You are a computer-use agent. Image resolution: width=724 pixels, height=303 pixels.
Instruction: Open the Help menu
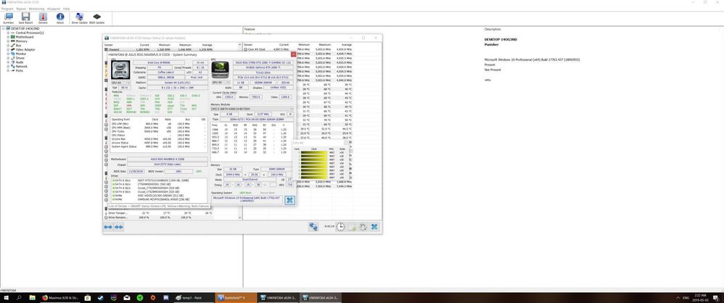67,9
